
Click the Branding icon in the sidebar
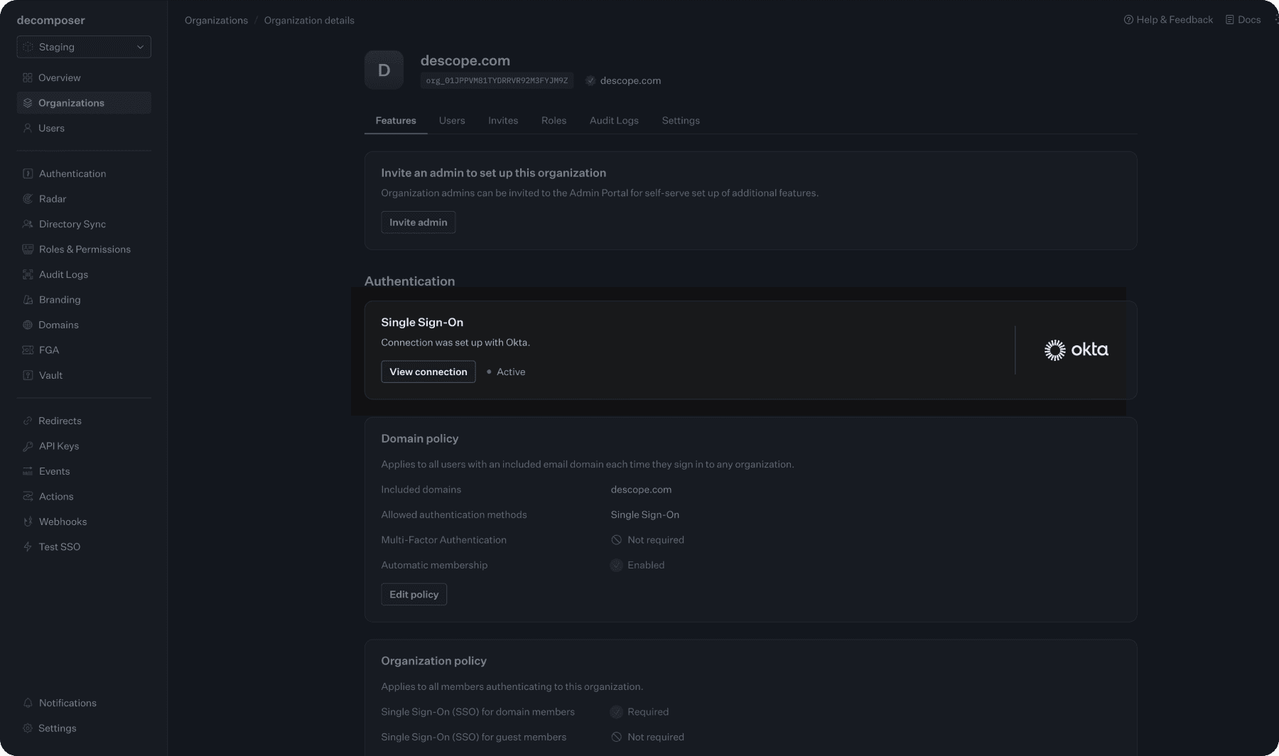point(28,299)
